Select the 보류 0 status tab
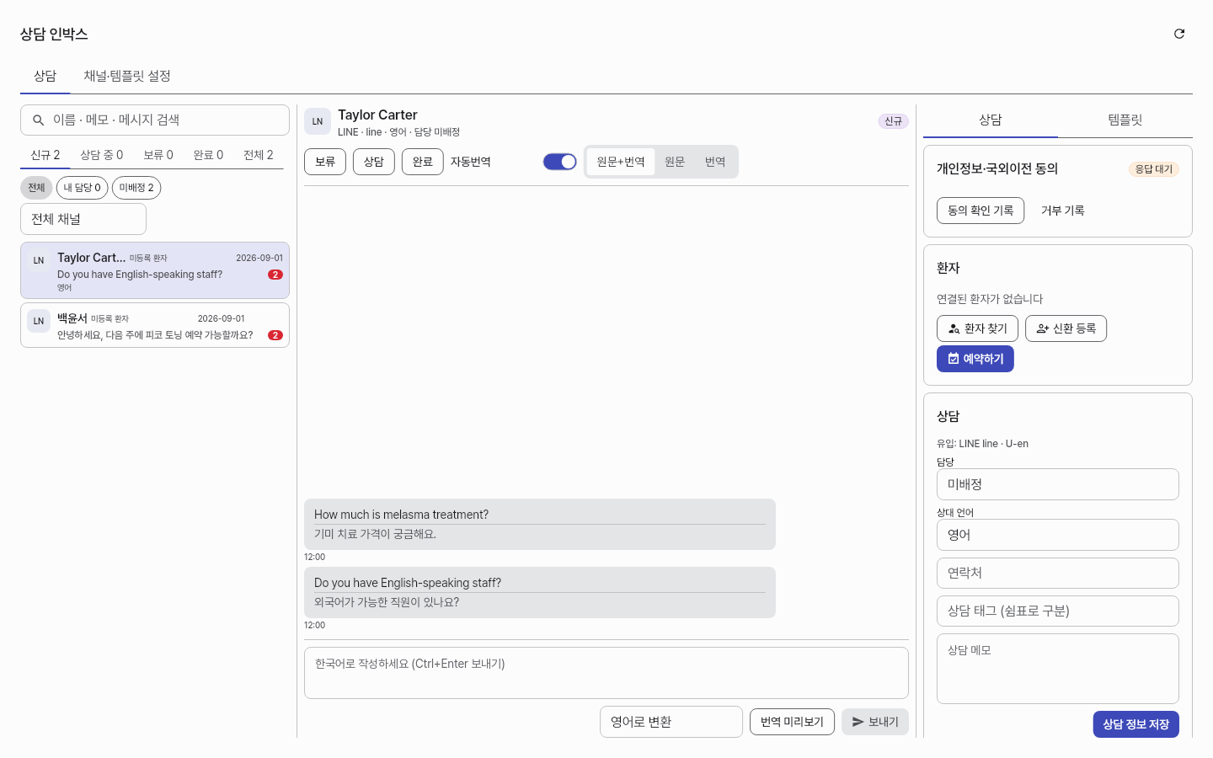 158,155
